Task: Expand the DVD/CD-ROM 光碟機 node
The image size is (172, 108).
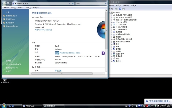Action: pyautogui.click(x=112, y=15)
